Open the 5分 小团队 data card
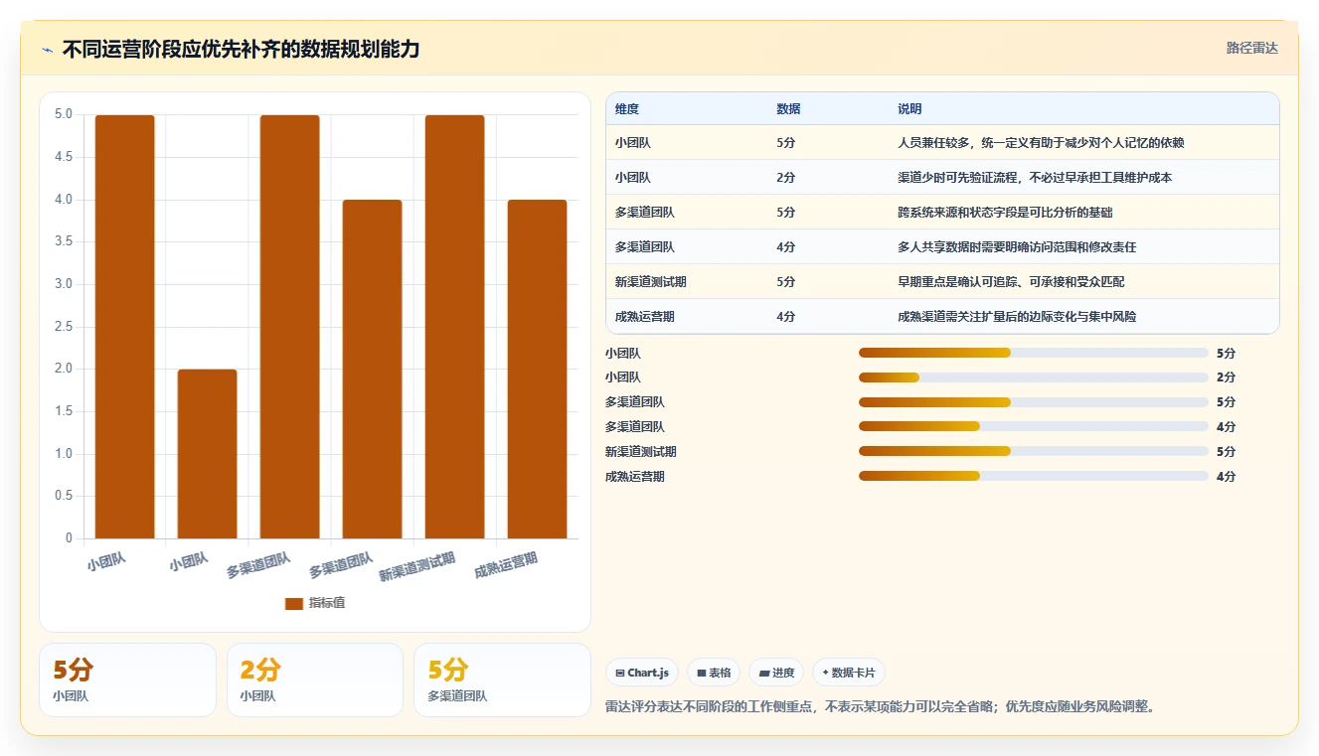The image size is (1319, 756). (127, 680)
